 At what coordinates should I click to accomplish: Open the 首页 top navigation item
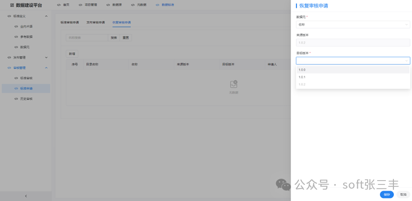coord(63,5)
